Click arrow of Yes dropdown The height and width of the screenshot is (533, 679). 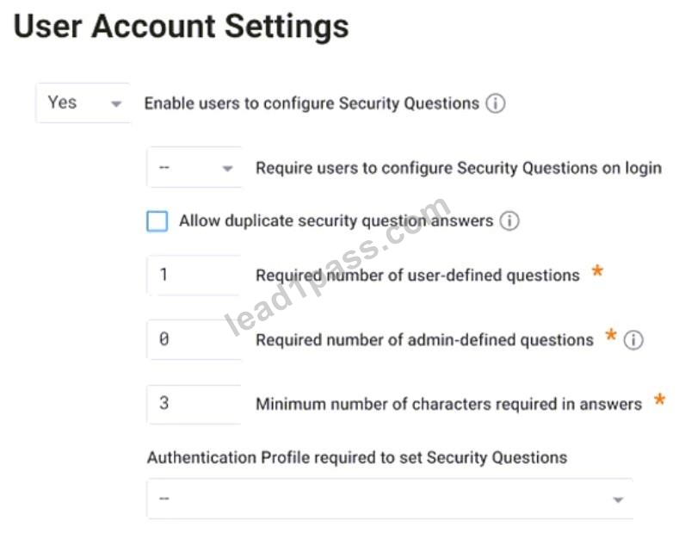[x=115, y=104]
